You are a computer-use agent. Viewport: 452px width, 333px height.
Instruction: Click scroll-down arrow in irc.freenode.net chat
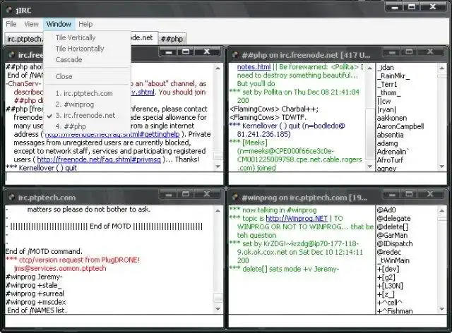tap(218, 166)
